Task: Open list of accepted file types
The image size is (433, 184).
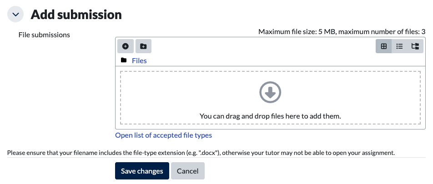Action: [x=163, y=135]
